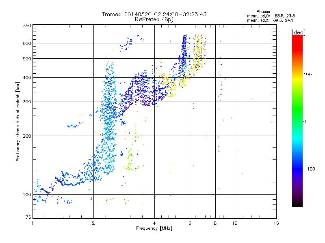This screenshot has width=325, height=243.
Task: Click the '[deg]' colorbar unit label
Action: tap(298, 32)
